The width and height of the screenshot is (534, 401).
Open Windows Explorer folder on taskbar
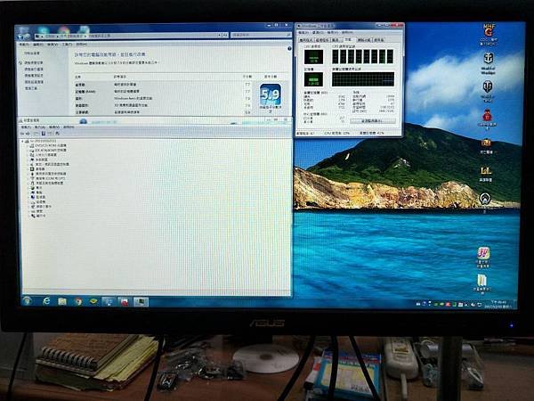coord(62,301)
